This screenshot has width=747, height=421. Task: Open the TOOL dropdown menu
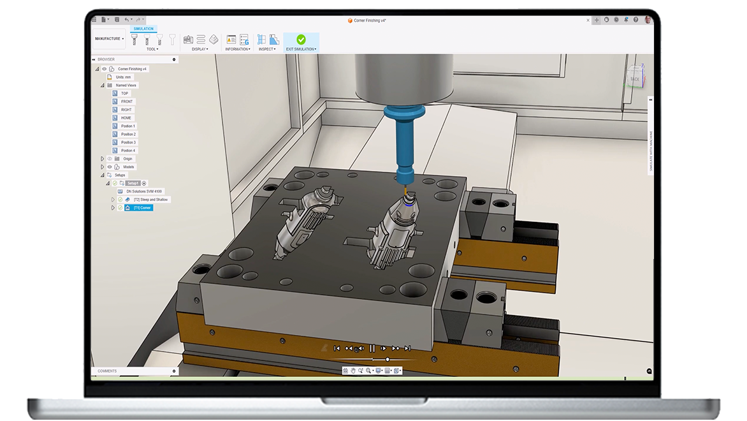[152, 49]
